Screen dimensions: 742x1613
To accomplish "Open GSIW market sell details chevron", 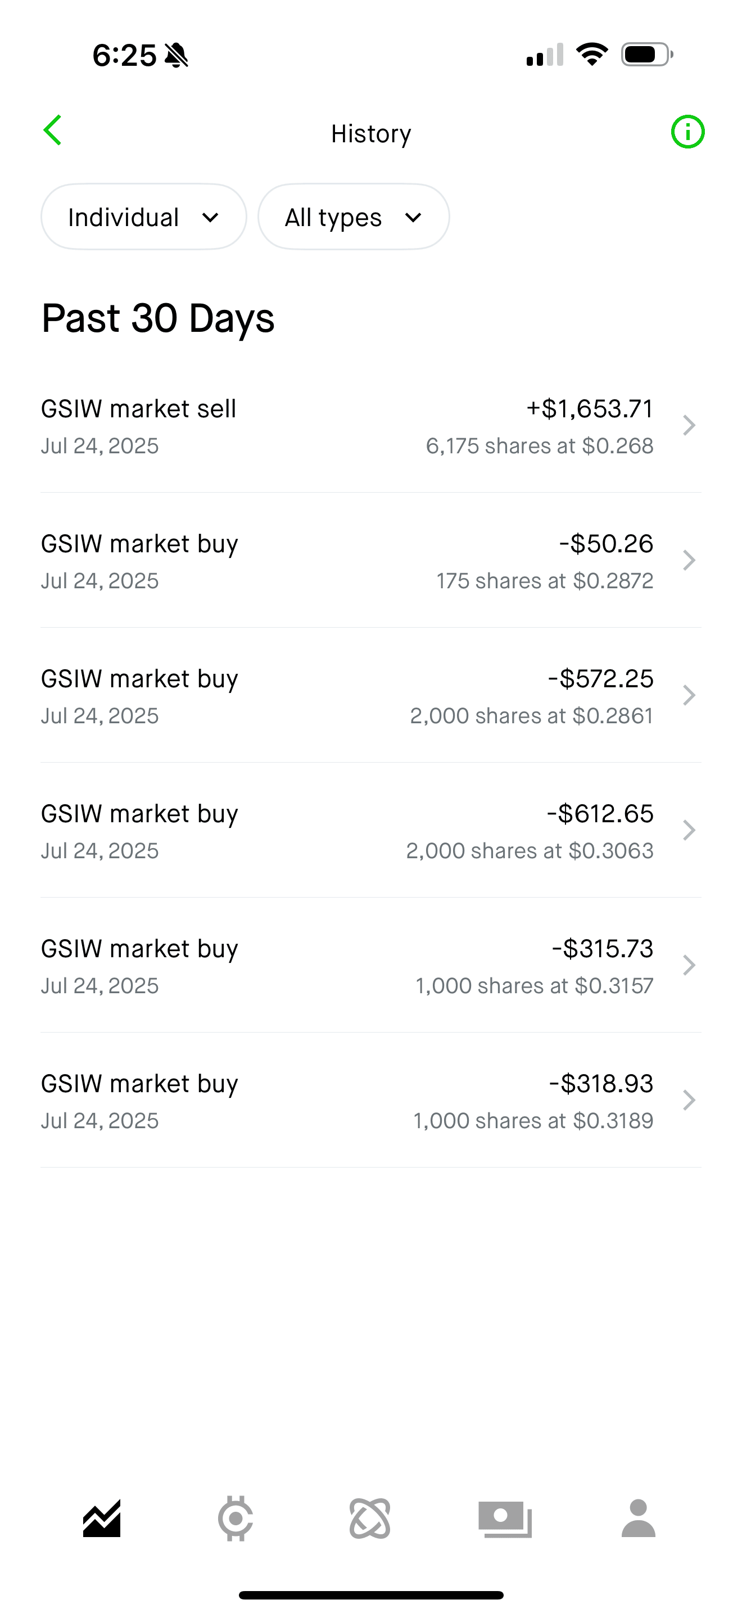I will tap(689, 426).
